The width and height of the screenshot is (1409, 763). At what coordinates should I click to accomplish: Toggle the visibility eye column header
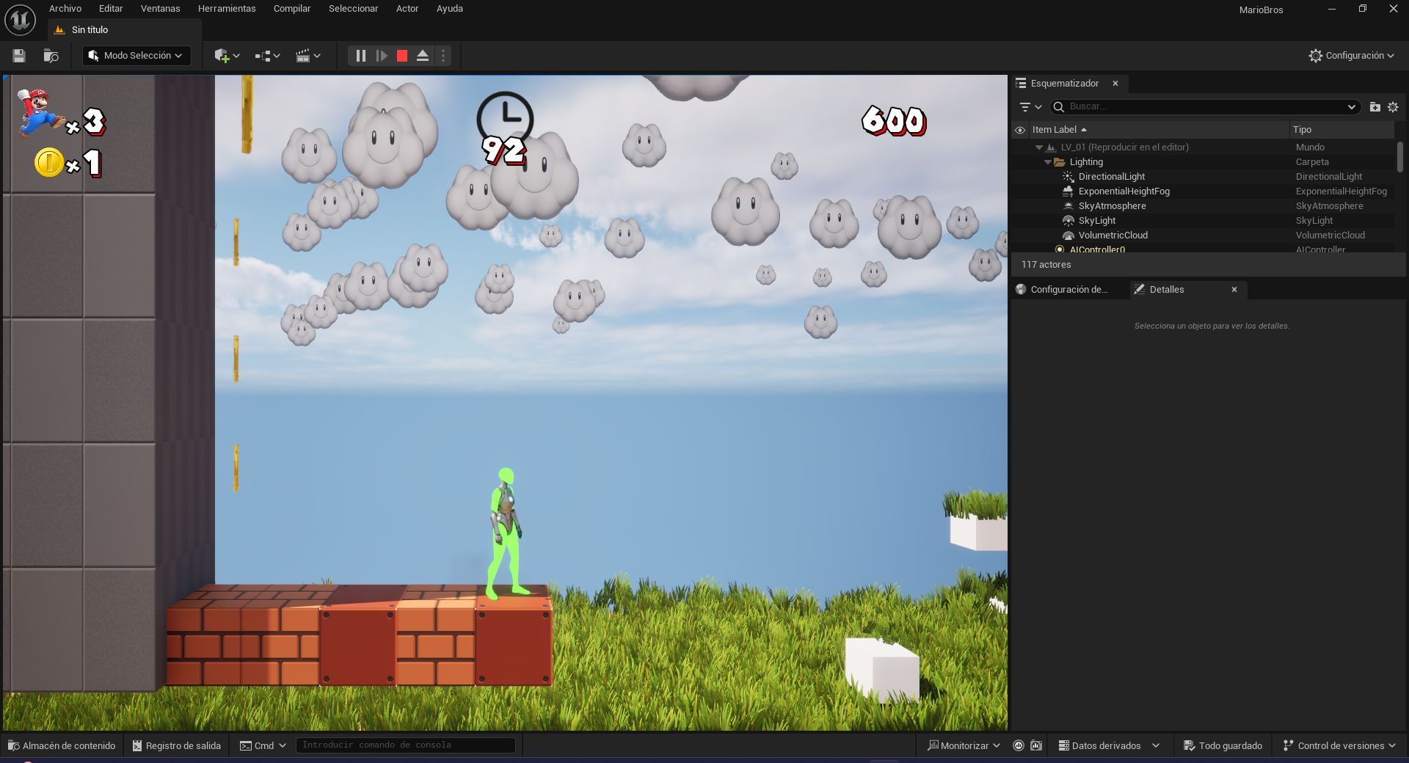click(1020, 130)
